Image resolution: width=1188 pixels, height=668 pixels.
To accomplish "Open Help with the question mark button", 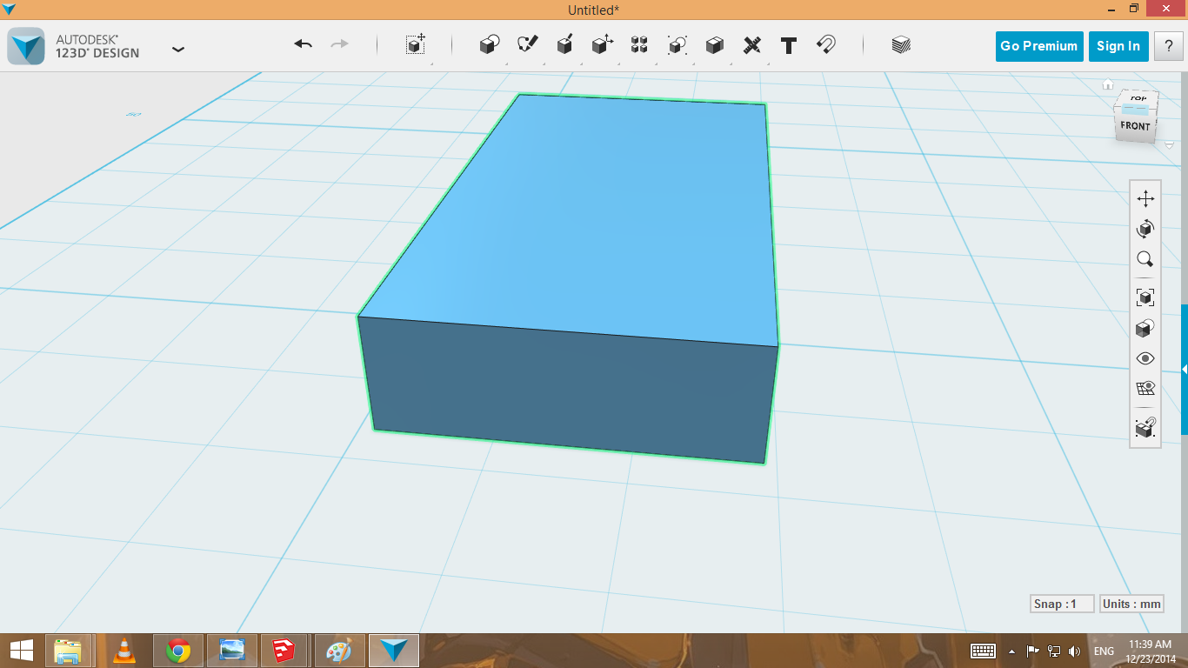I will (1168, 46).
